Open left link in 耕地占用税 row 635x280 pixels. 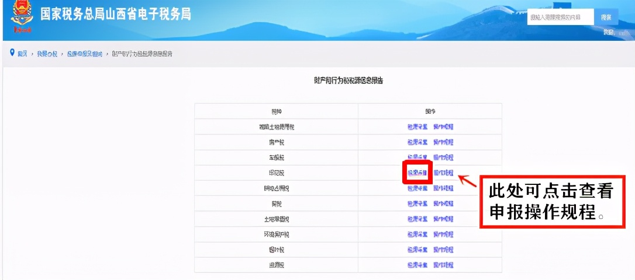417,188
